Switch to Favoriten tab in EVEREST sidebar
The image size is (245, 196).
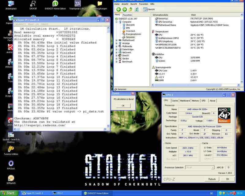coord(127,15)
